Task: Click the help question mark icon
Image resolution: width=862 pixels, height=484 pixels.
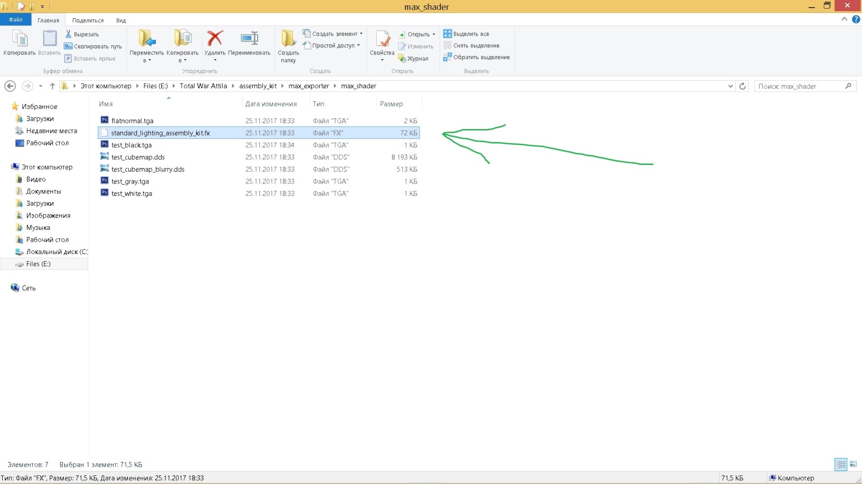Action: tap(856, 19)
